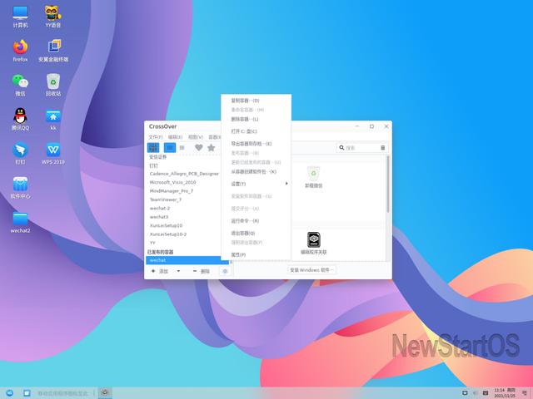Screen dimensions: 533x399
Task: Click the show desktop icon on taskbar
Action: (x=27, y=393)
